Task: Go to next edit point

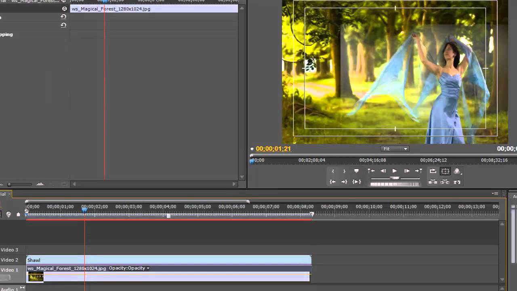Action: (419, 171)
